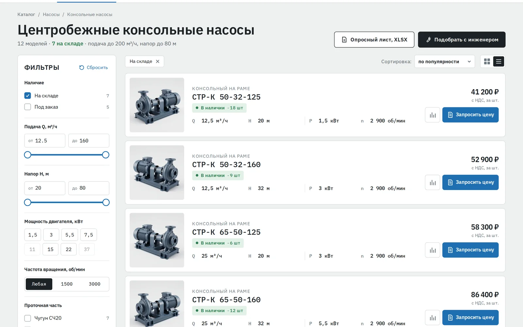523x327 pixels.
Task: Click stock badge 'В наличии · 12 шт'
Action: coord(219,311)
